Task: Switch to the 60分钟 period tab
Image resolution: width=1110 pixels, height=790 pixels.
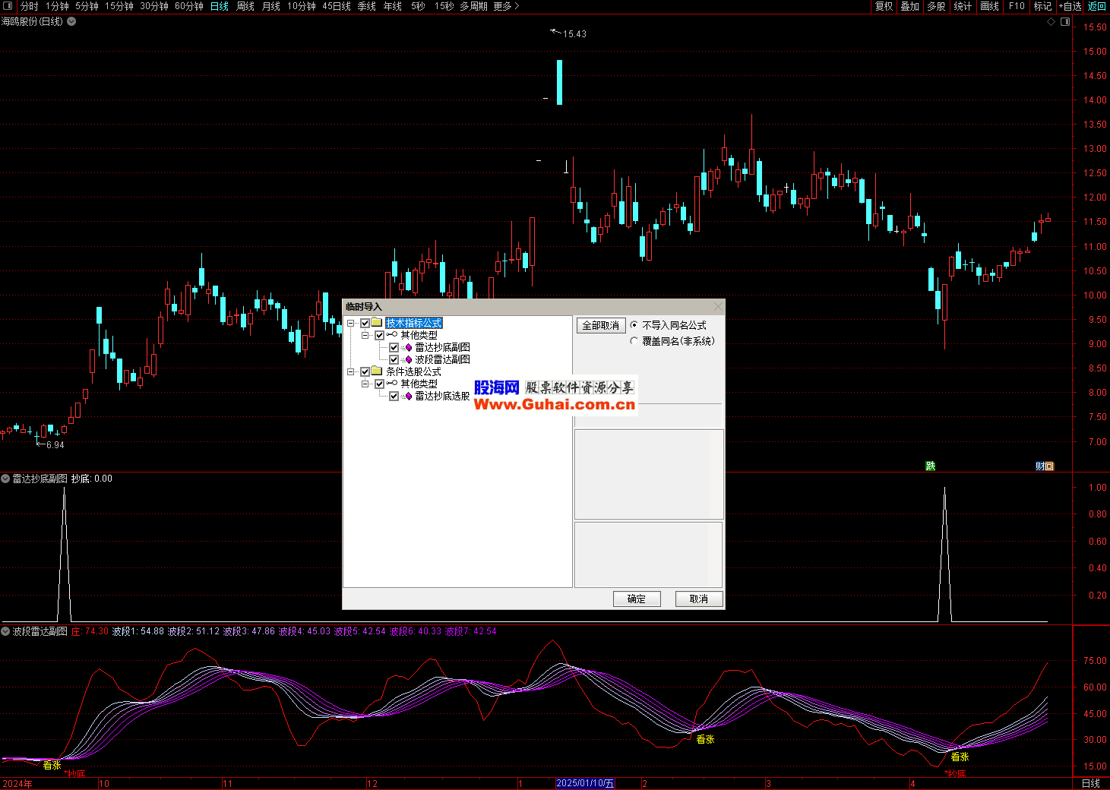Action: 189,6
